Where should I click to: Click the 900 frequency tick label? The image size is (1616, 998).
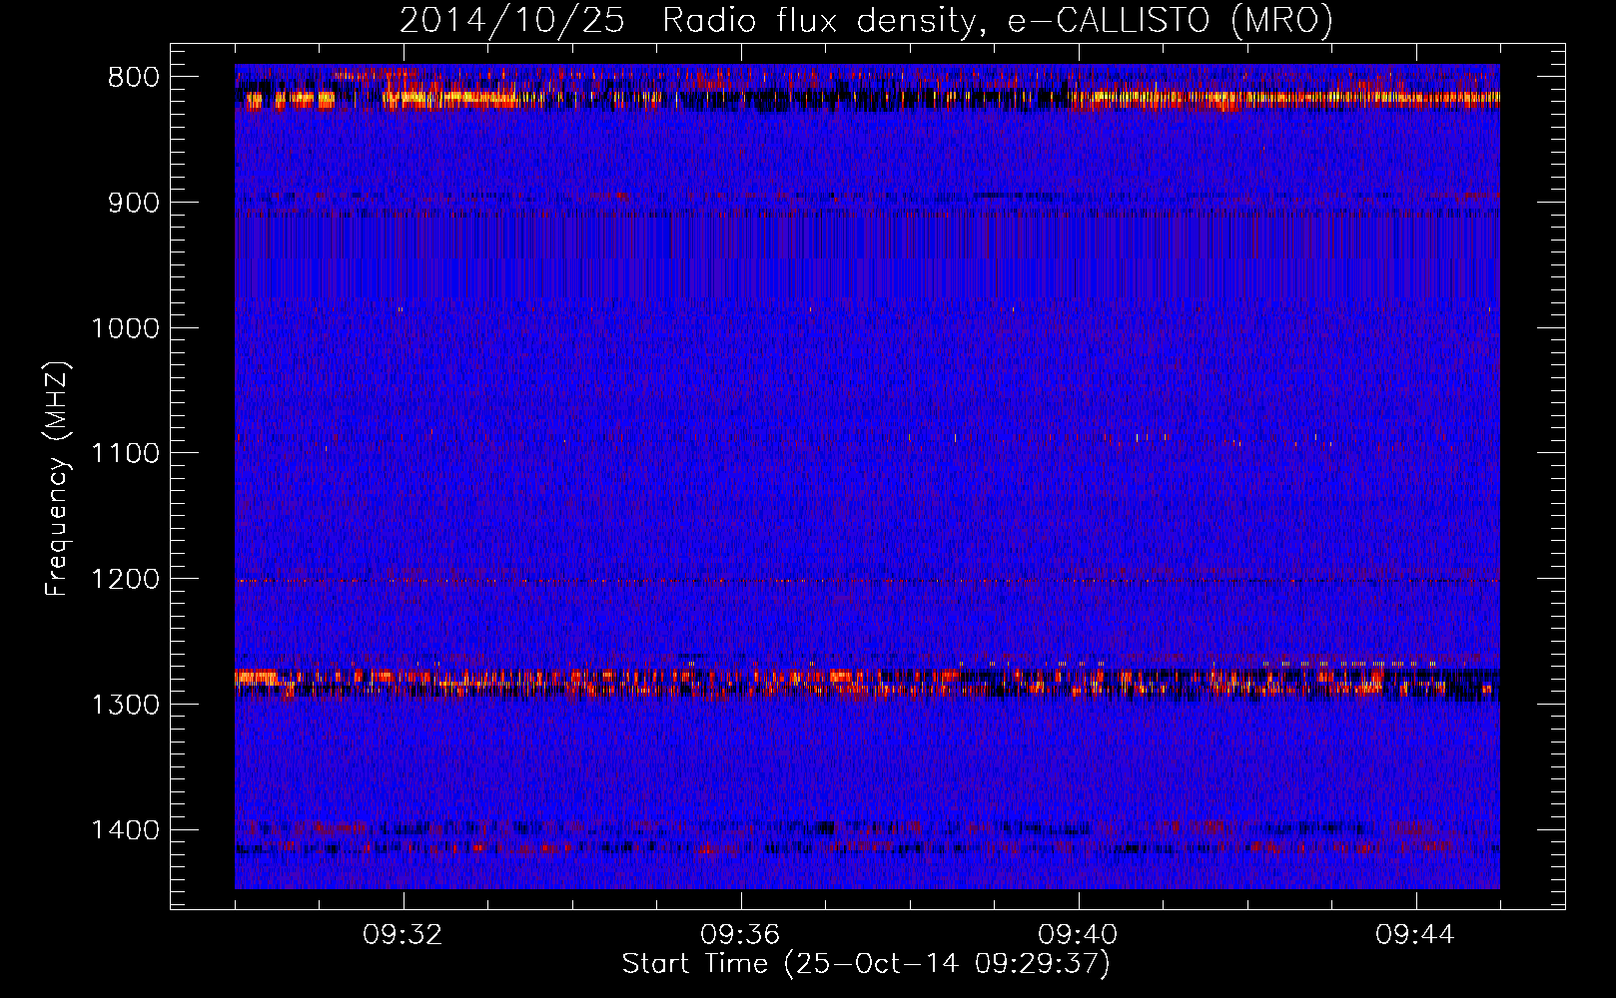coord(133,203)
